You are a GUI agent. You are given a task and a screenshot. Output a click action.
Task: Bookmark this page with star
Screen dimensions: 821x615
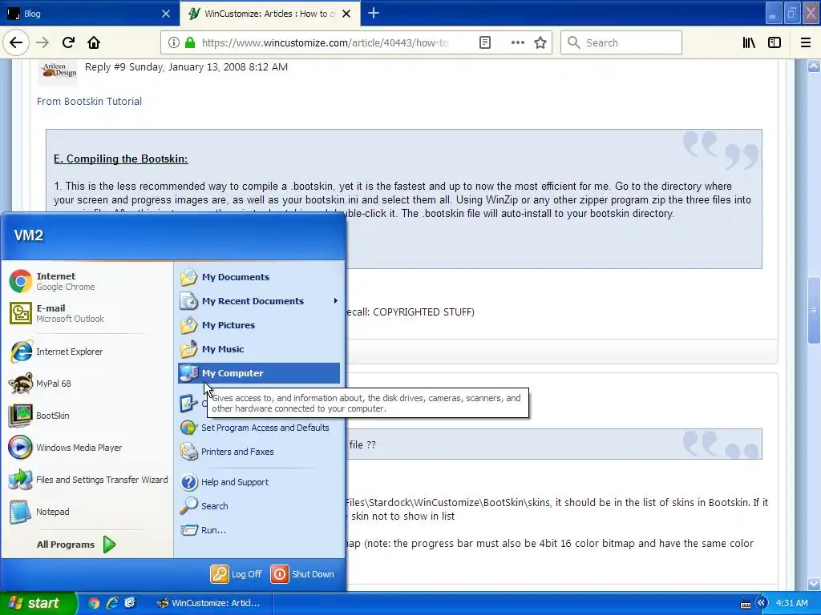(x=540, y=42)
